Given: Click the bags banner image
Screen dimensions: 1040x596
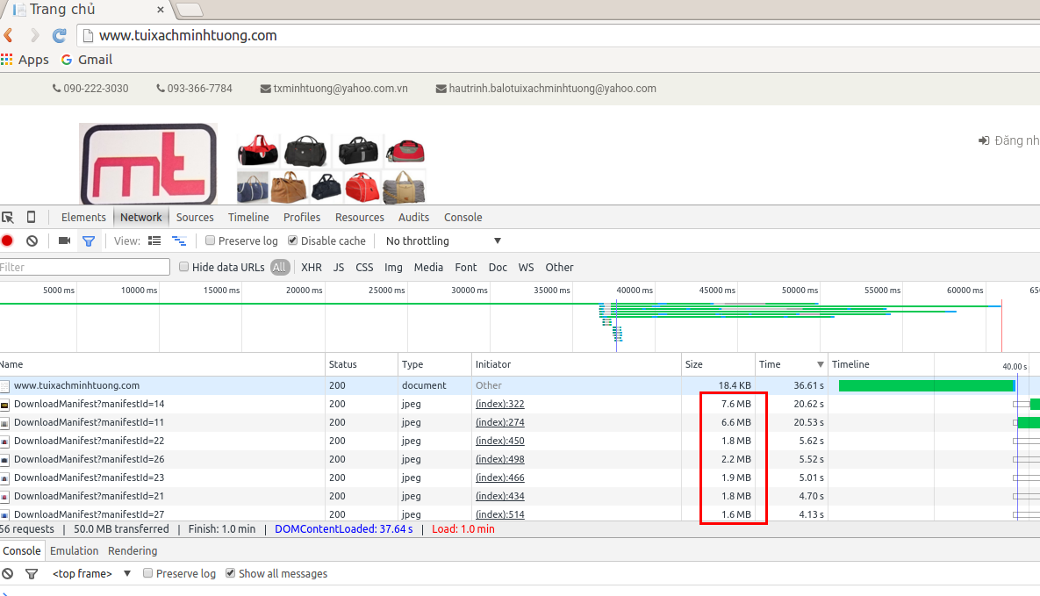Looking at the screenshot, I should click(x=331, y=169).
